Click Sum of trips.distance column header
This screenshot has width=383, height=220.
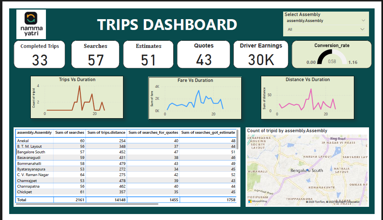[x=106, y=132]
